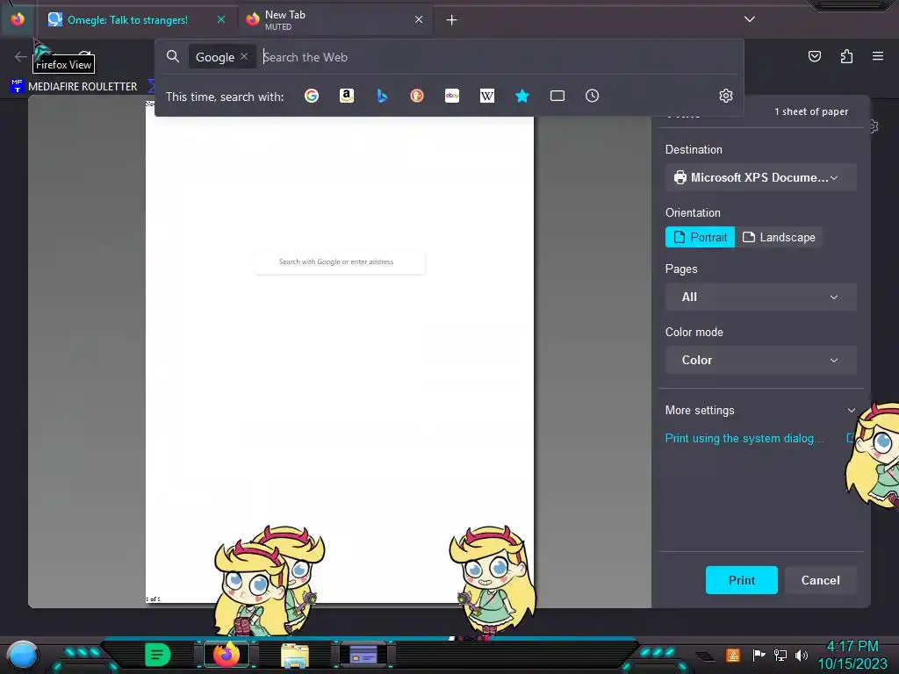Close the New Tab tab
This screenshot has height=674, width=899.
point(419,19)
